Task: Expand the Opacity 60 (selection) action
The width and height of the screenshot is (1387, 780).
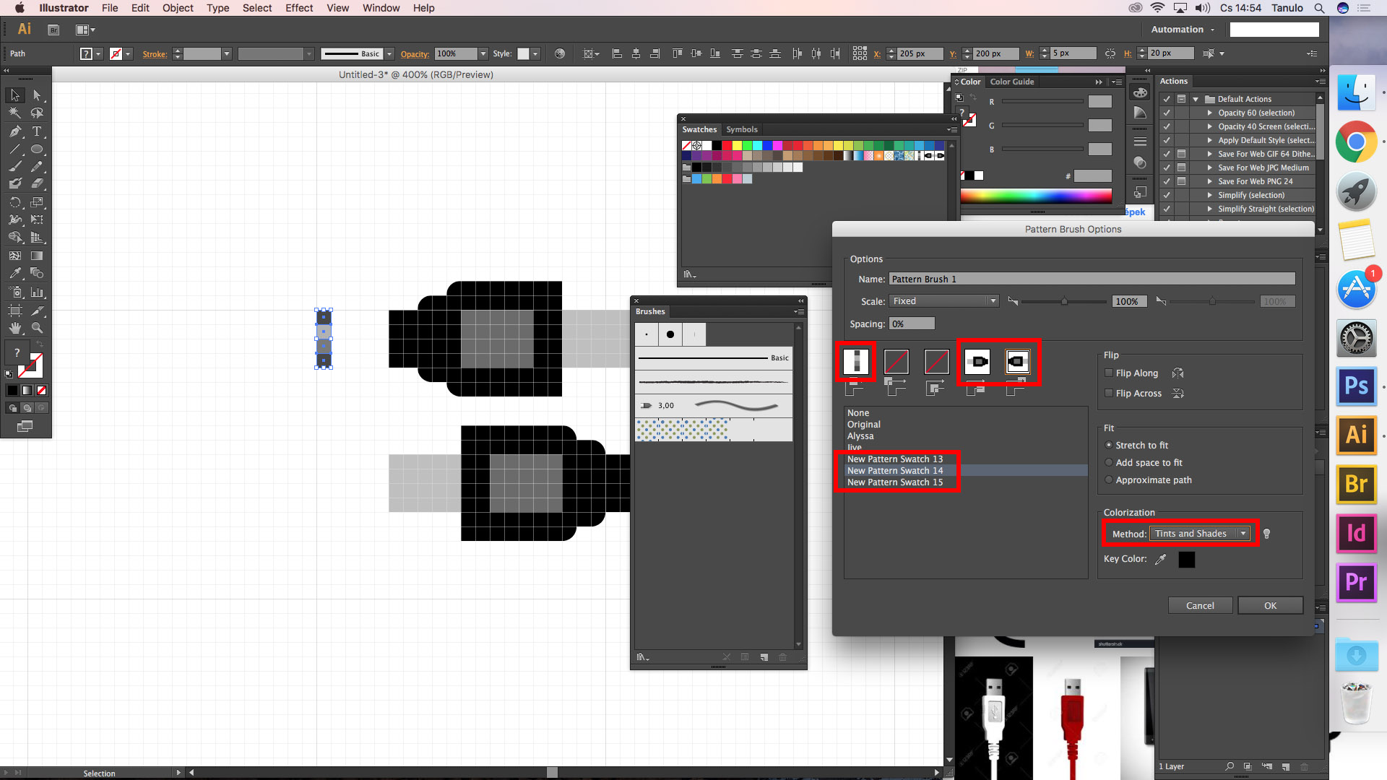Action: coord(1209,113)
